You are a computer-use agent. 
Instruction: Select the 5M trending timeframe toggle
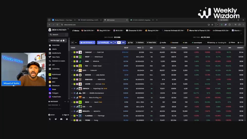pyautogui.click(x=111, y=42)
